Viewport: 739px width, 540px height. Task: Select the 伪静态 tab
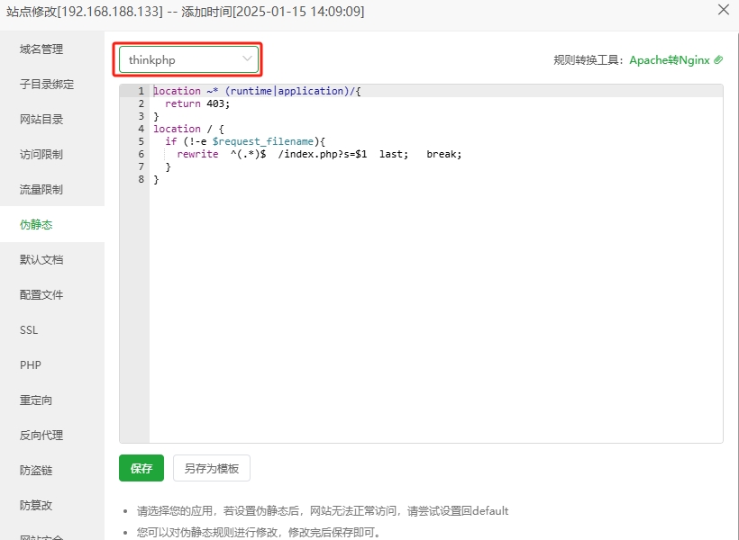[x=36, y=225]
